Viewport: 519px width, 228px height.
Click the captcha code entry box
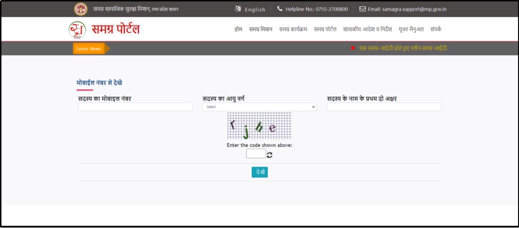256,154
